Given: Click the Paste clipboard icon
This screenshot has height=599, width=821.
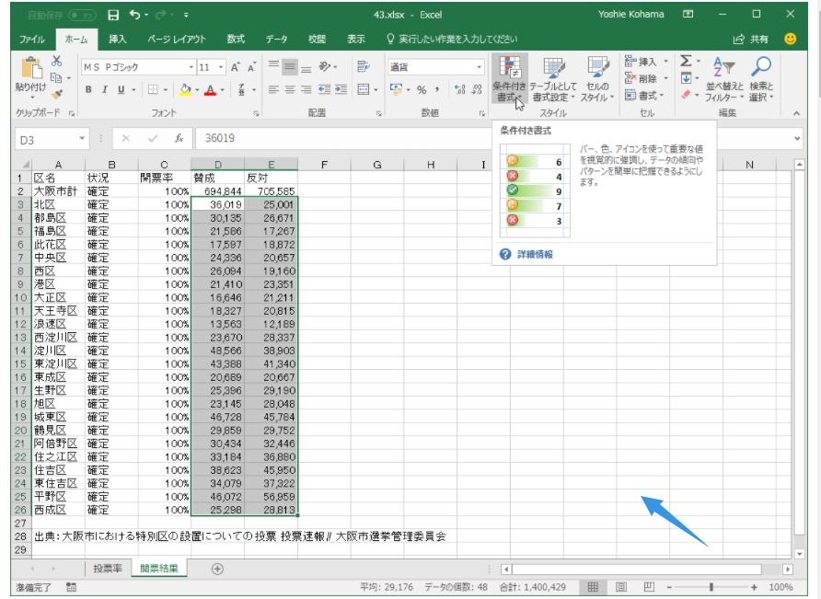Looking at the screenshot, I should coord(31,68).
